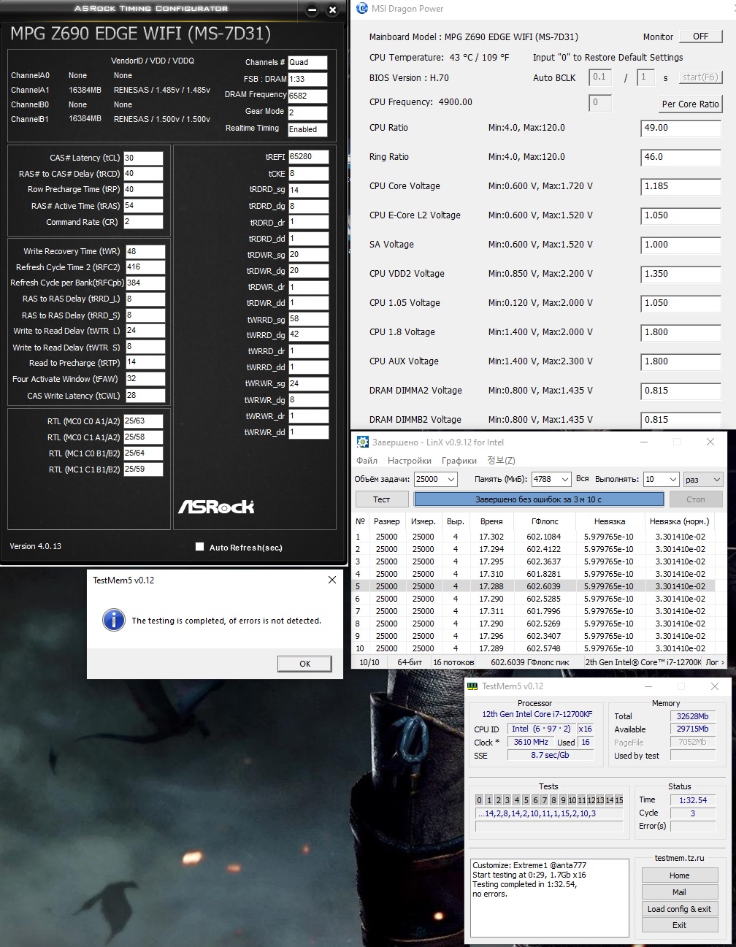Click the DRAM Frequency field showing 6582

coord(307,96)
